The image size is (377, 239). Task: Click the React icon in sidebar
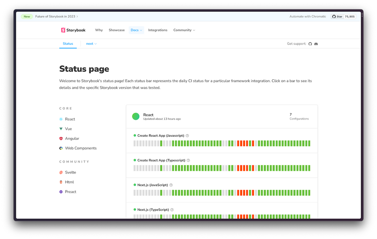point(61,119)
